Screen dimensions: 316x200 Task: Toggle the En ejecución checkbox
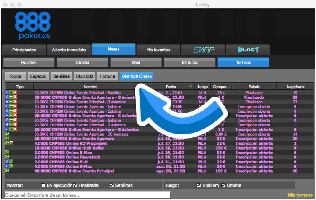point(43,185)
